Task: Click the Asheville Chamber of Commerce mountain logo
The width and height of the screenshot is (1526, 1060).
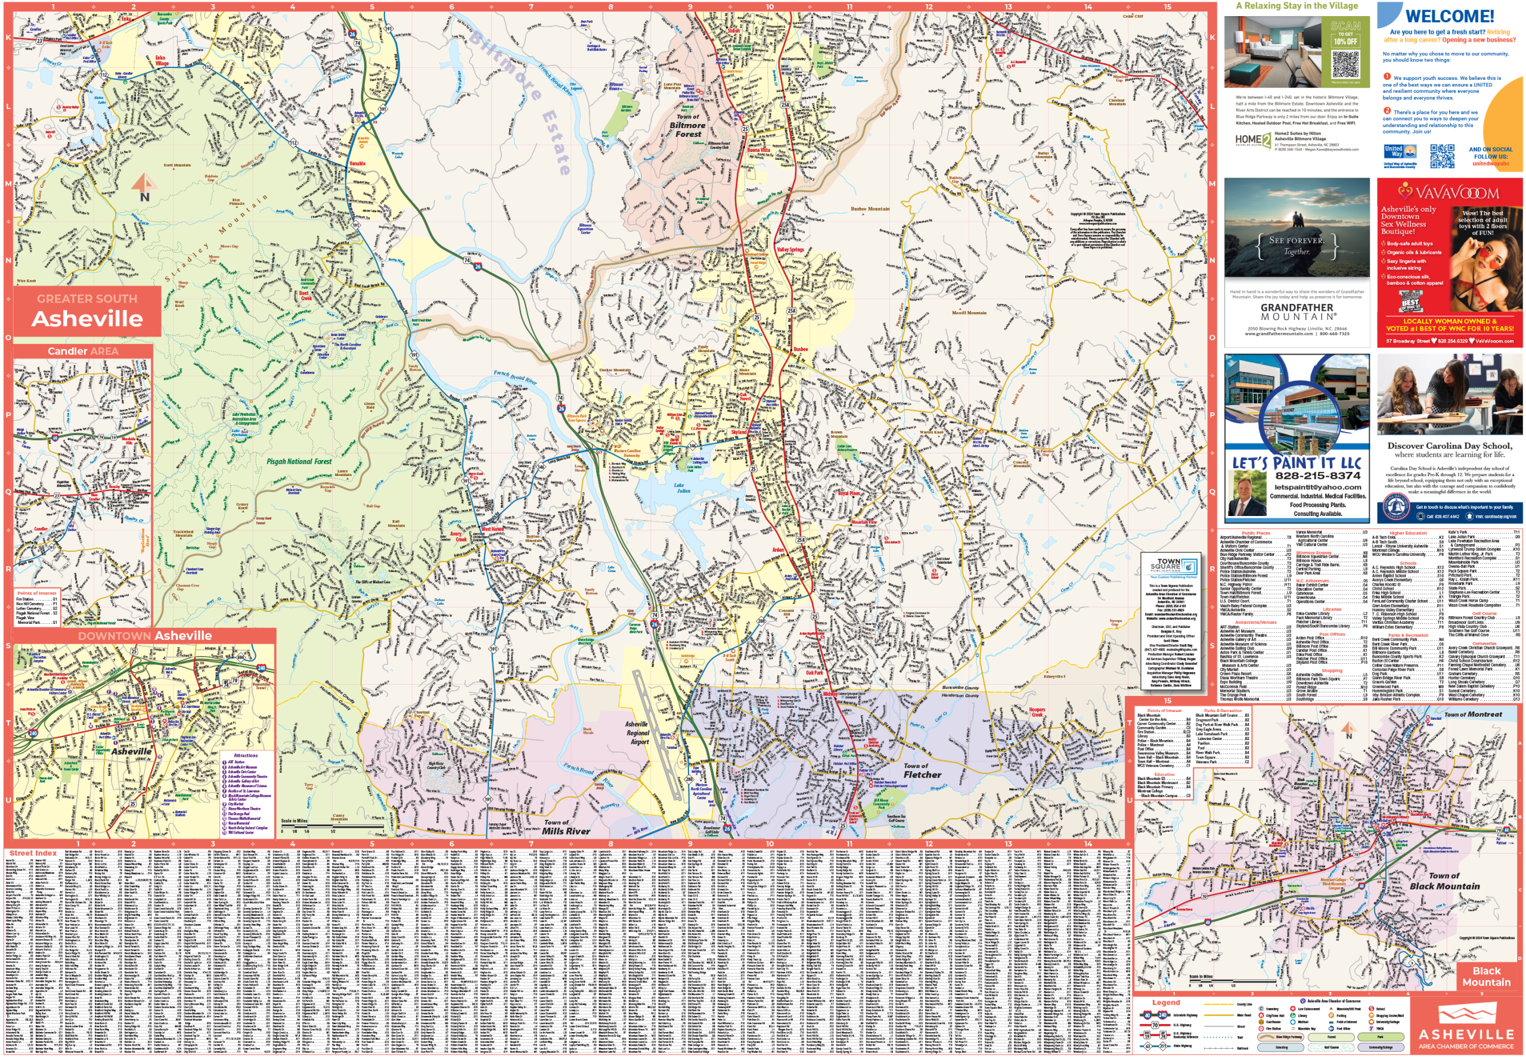Action: [x=1466, y=1014]
